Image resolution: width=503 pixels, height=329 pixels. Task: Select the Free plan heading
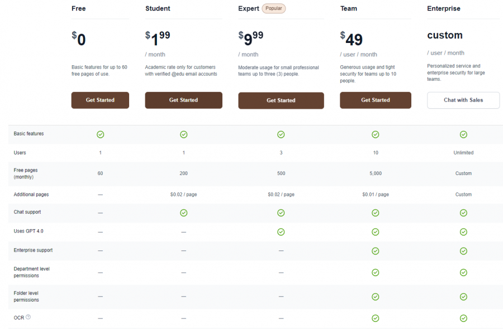point(78,8)
